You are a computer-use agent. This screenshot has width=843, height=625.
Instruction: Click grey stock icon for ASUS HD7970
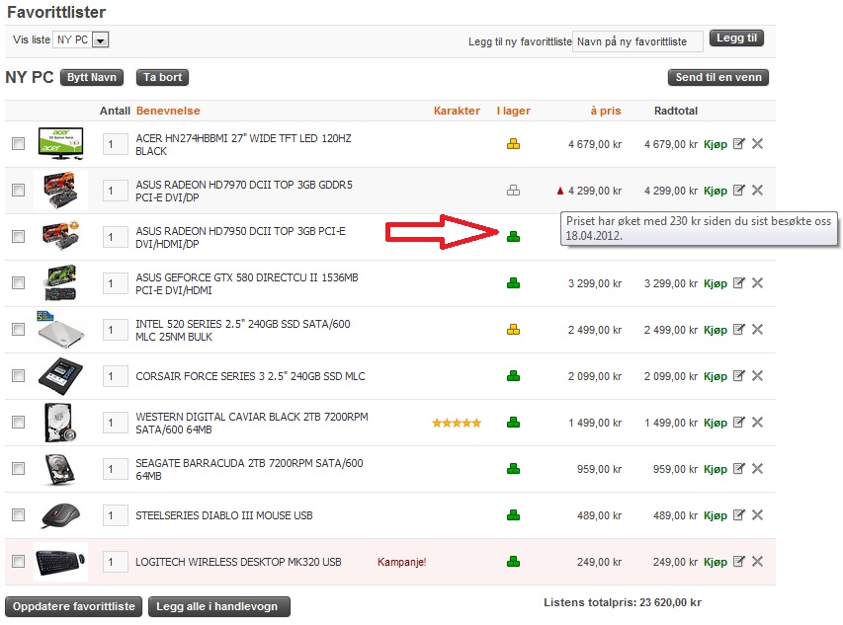tap(513, 191)
